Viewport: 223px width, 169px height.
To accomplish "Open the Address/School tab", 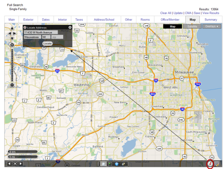I will (x=104, y=20).
